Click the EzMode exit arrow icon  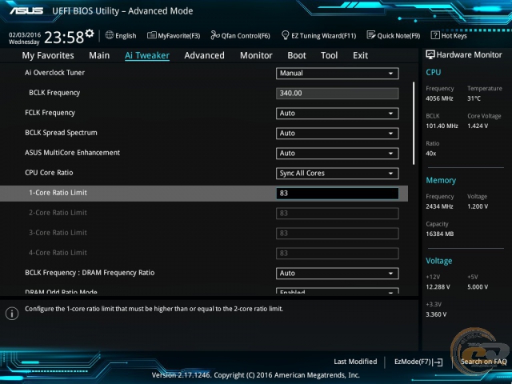(438, 362)
